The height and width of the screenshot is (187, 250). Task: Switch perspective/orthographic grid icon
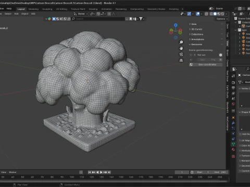click(x=181, y=60)
